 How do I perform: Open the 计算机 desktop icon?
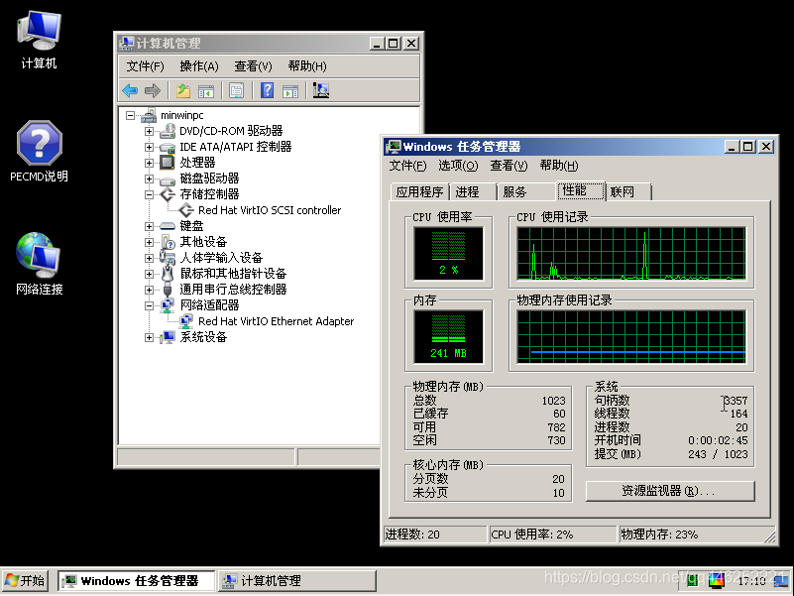pyautogui.click(x=39, y=40)
